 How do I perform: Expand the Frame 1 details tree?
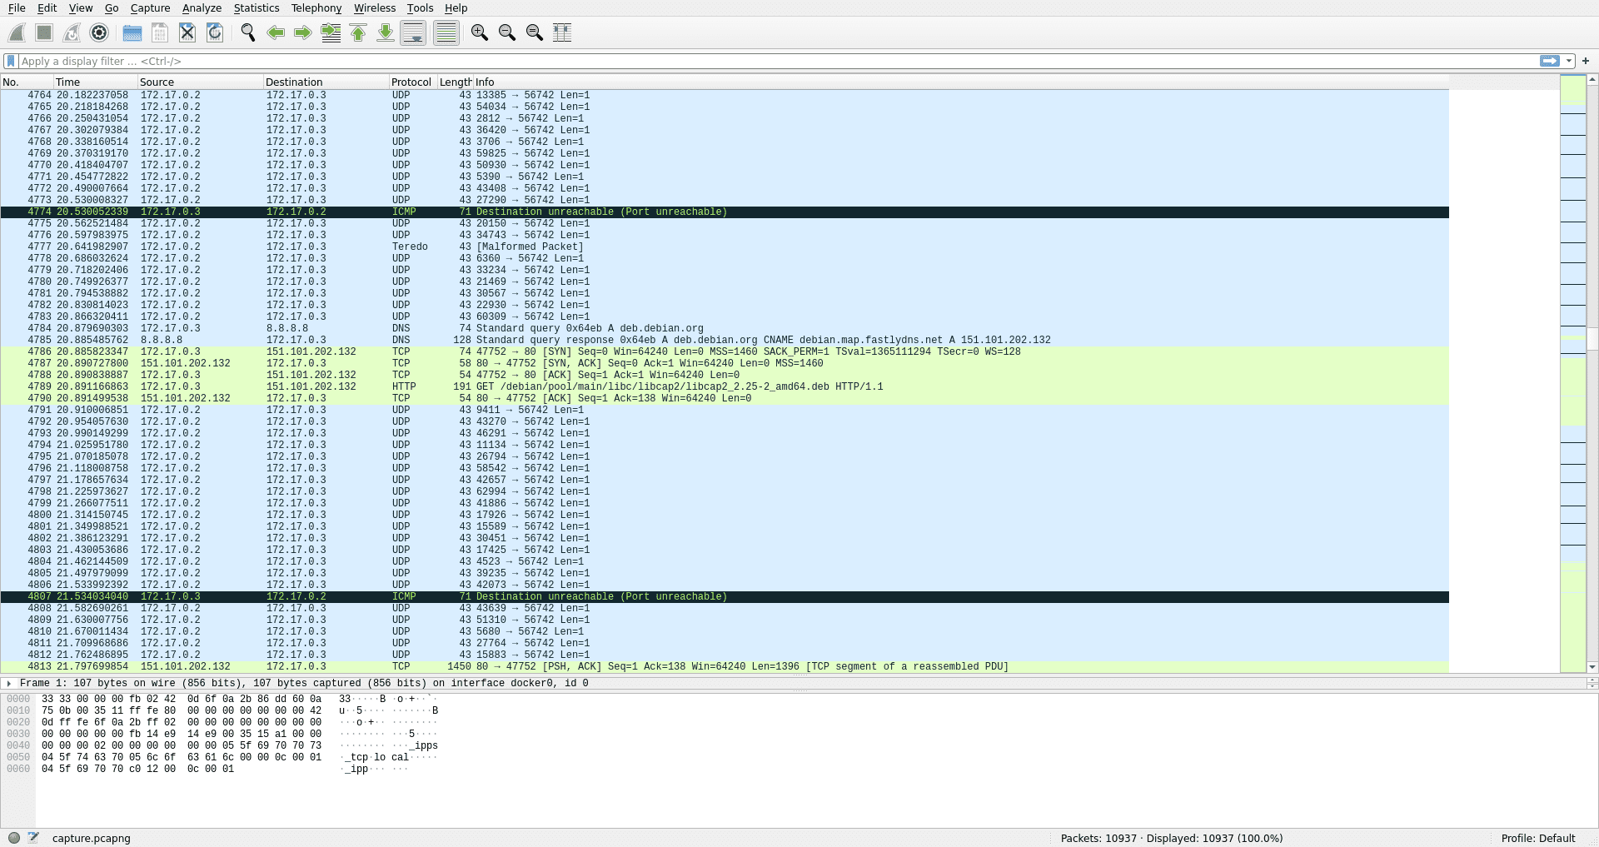point(9,683)
